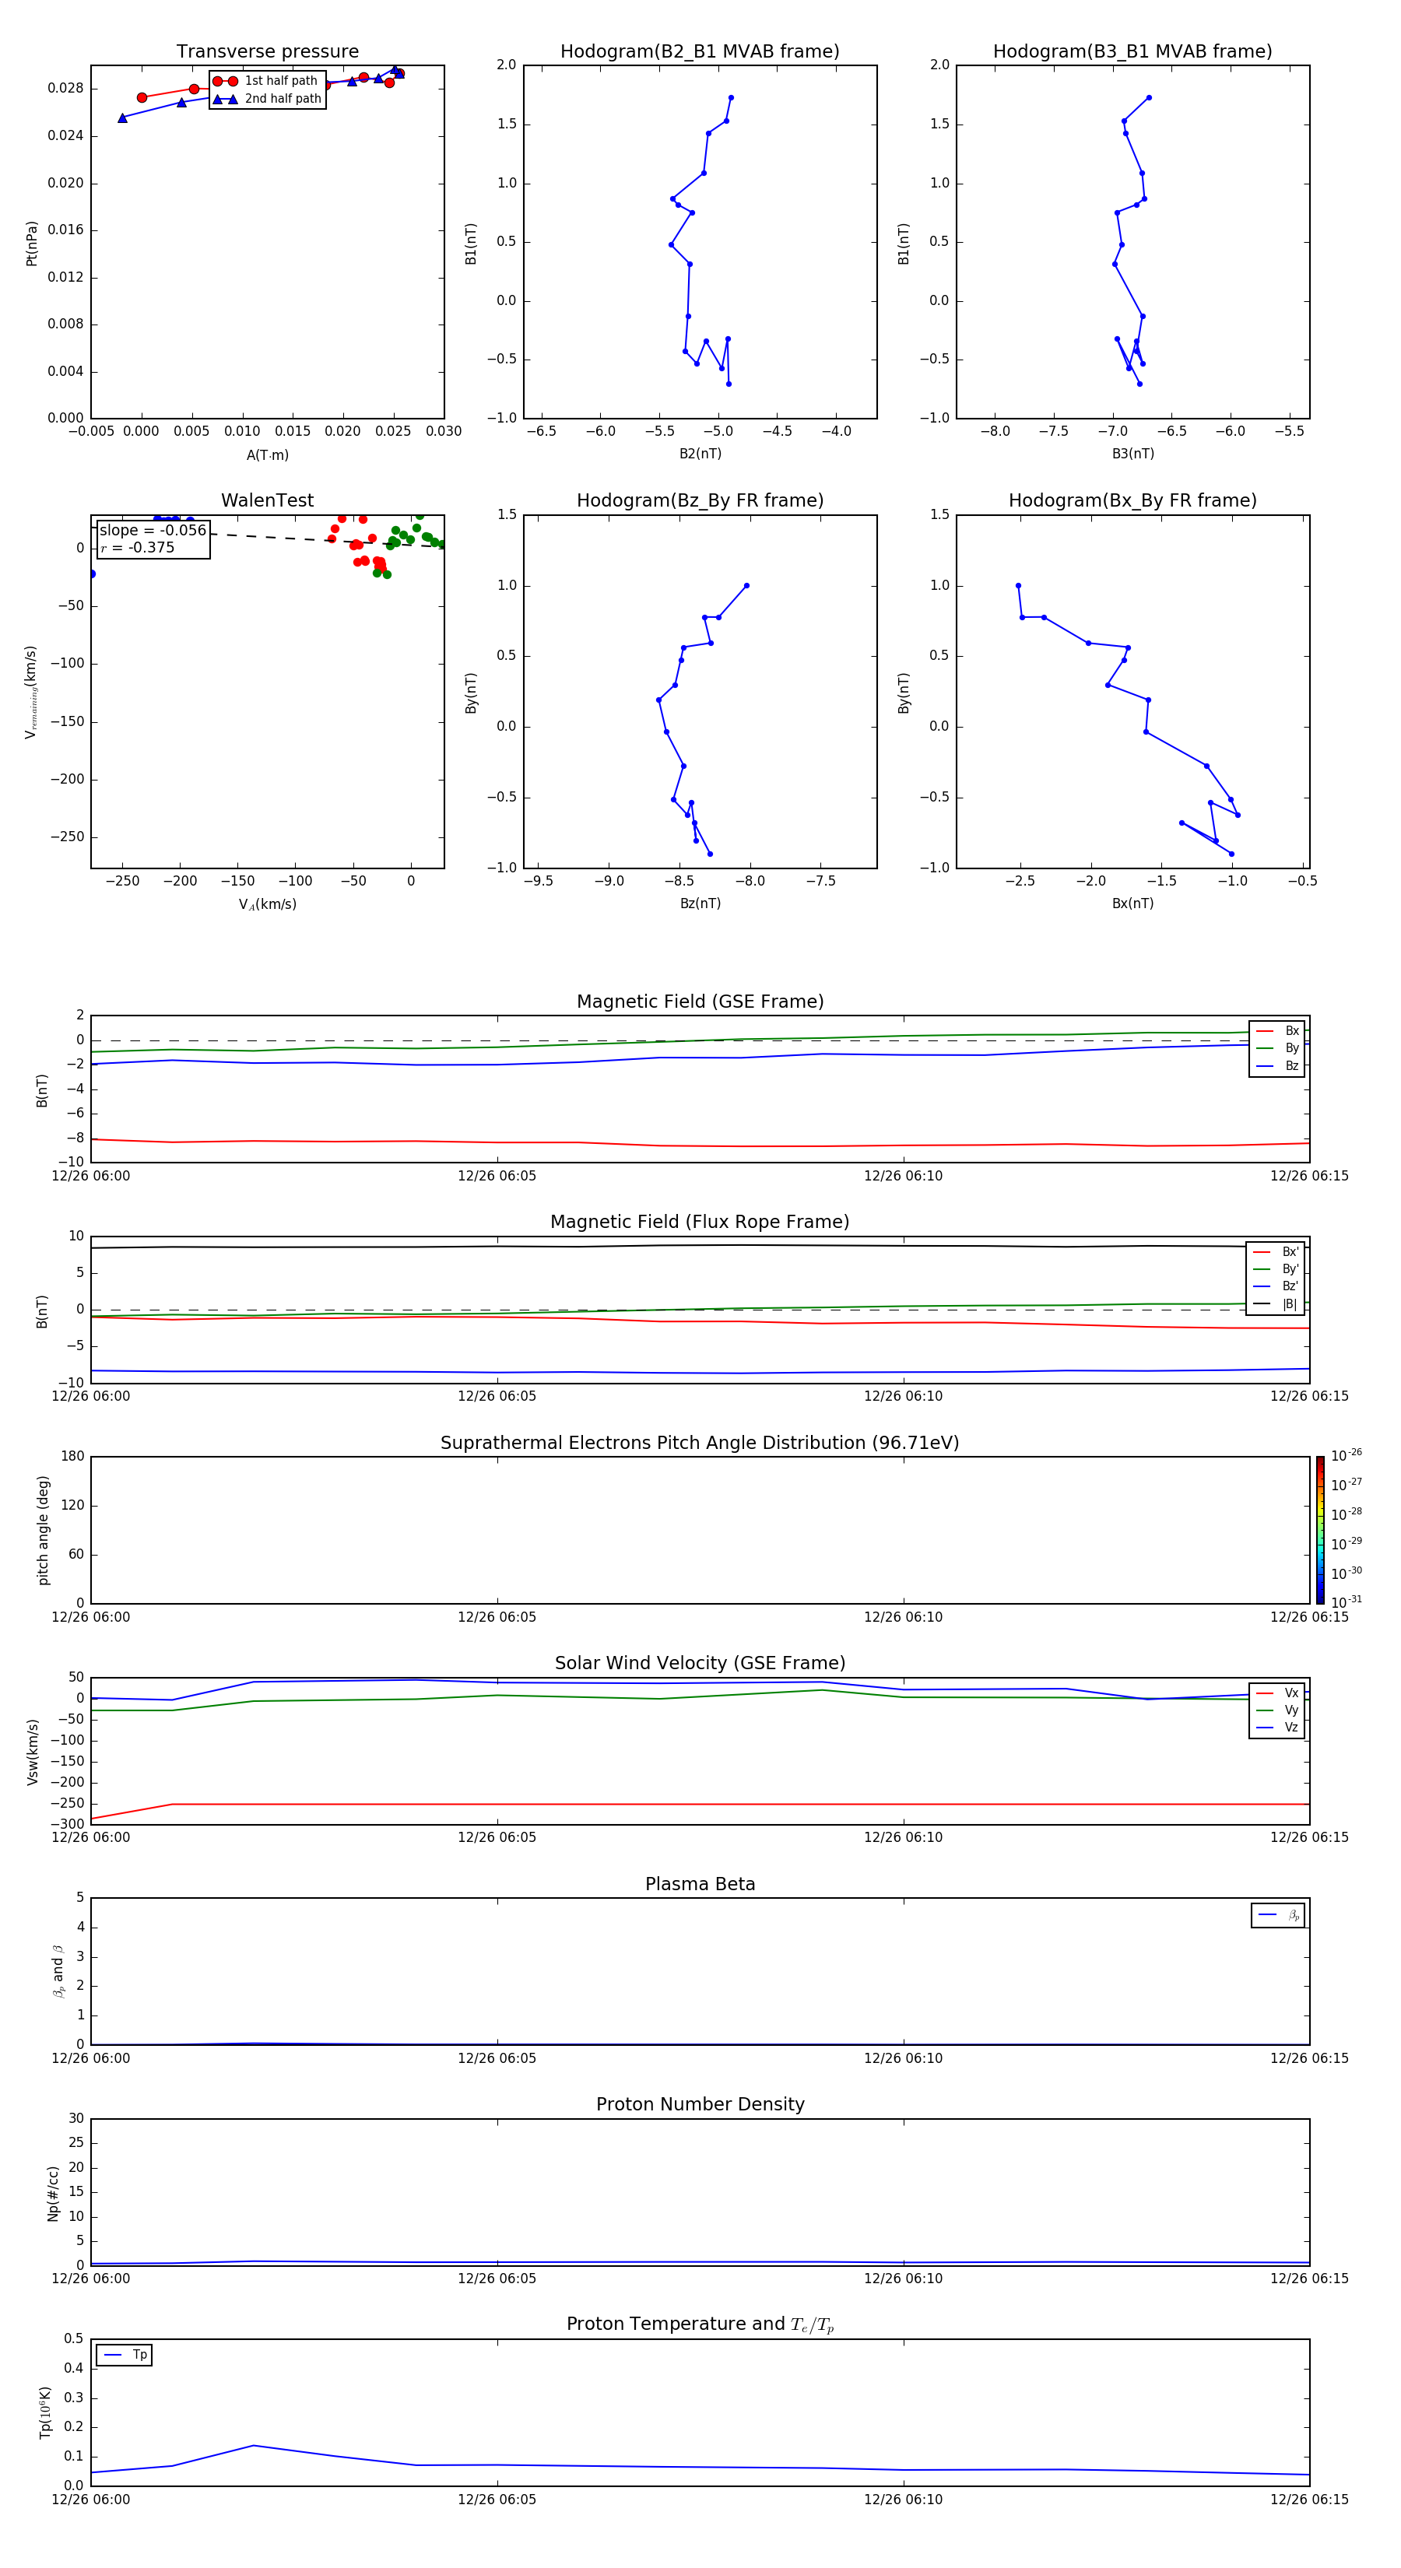The height and width of the screenshot is (2568, 1401).
Task: Click the 'Proton Temperature and Te/Tp' title
Action: click(x=700, y=2324)
